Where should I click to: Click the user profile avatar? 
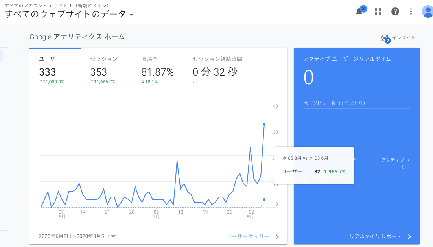click(427, 11)
